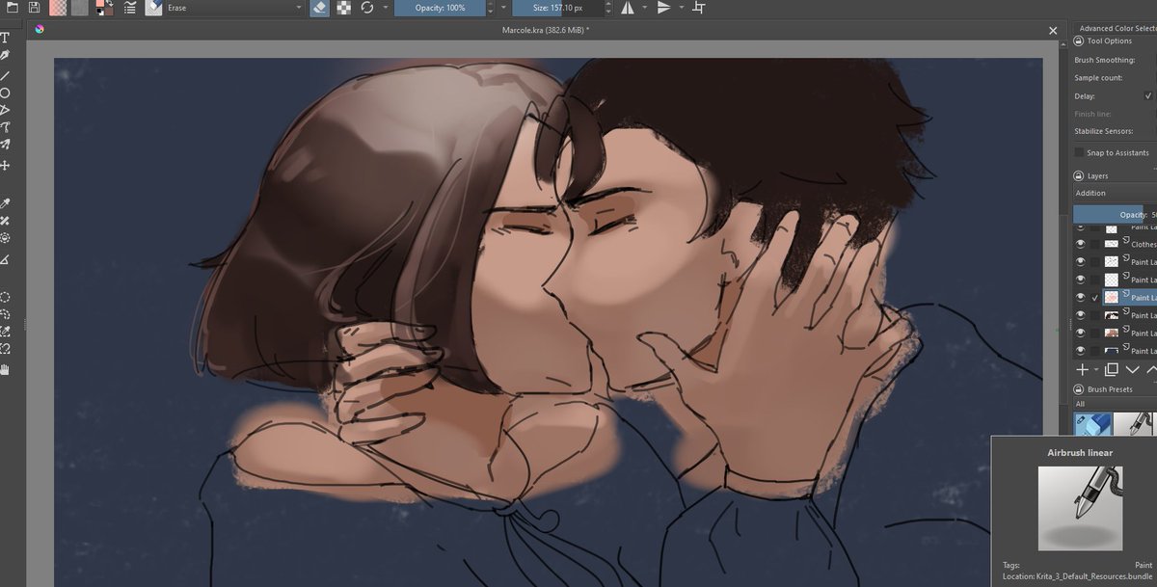Click the wrap-around mode icon

699,8
